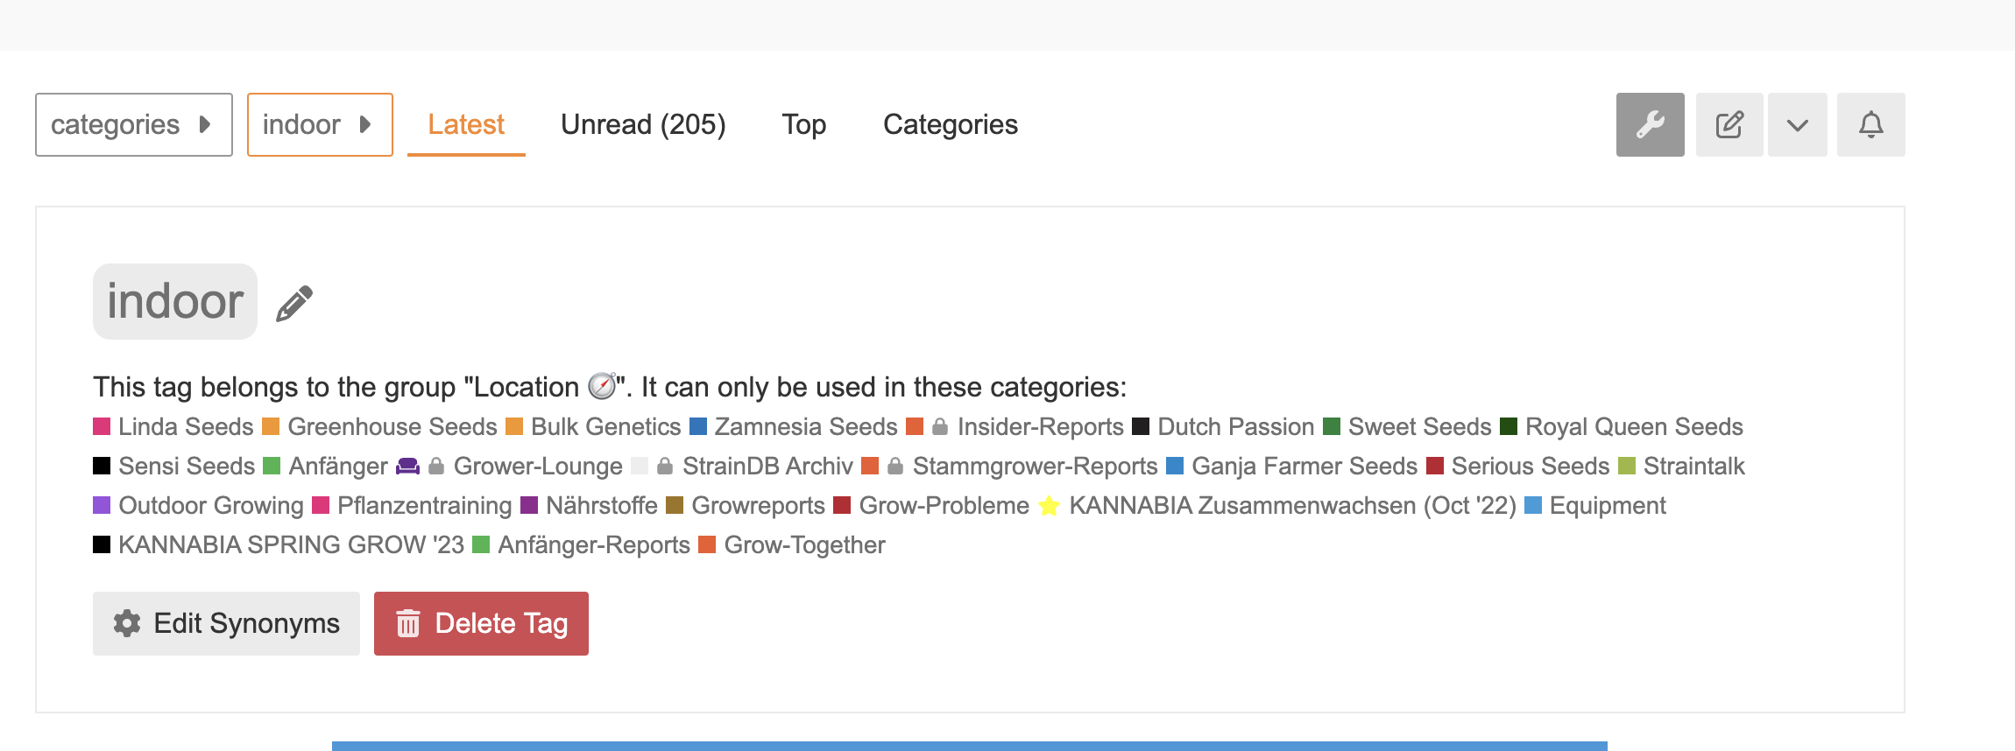Open the categories filter dropdown

(134, 124)
